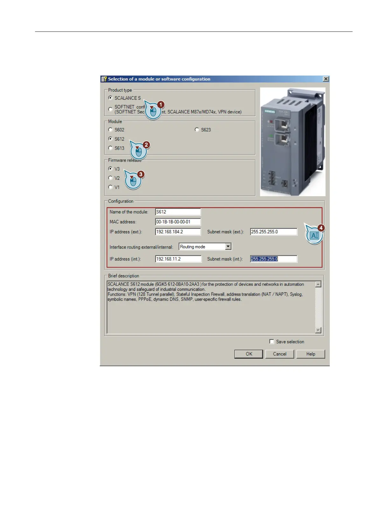
Task: Click the IP address (ext.) field
Action: tap(178, 232)
